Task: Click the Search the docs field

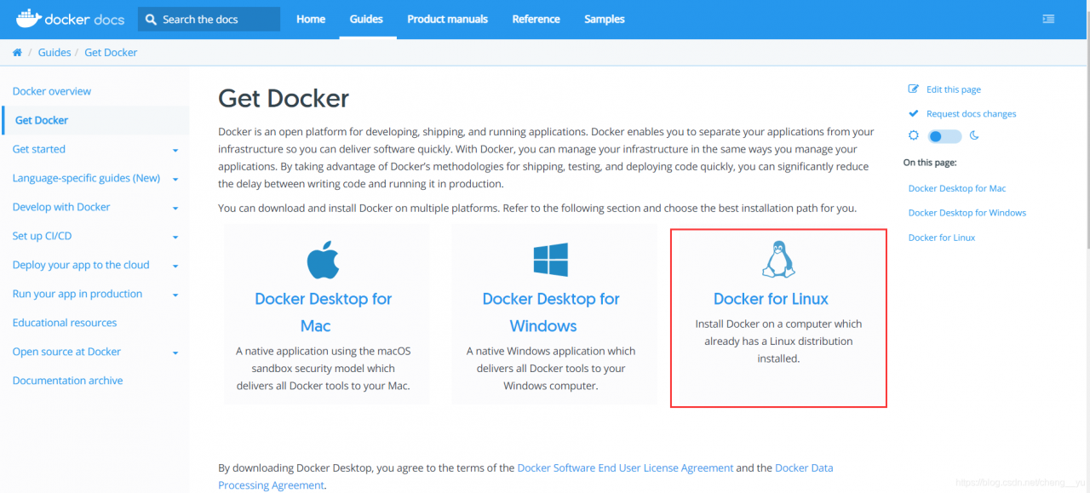Action: coord(209,19)
